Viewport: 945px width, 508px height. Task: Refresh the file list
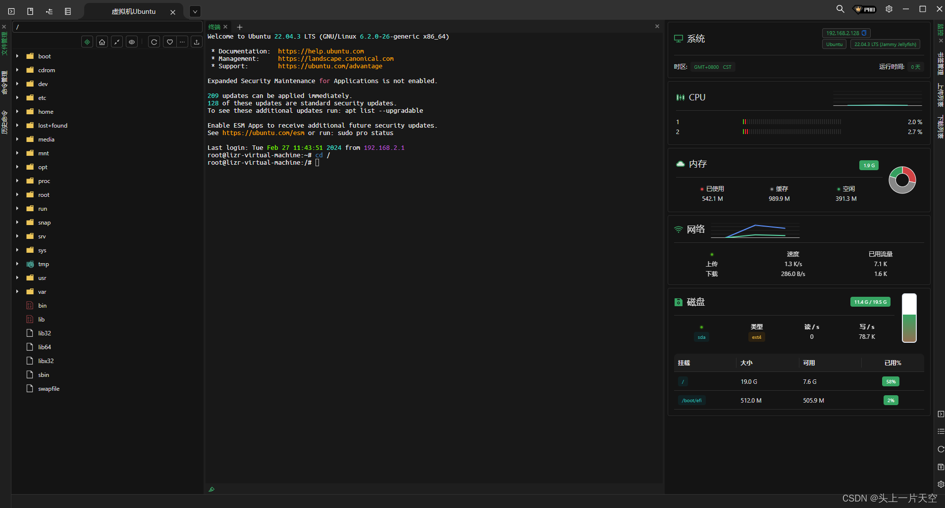[154, 42]
